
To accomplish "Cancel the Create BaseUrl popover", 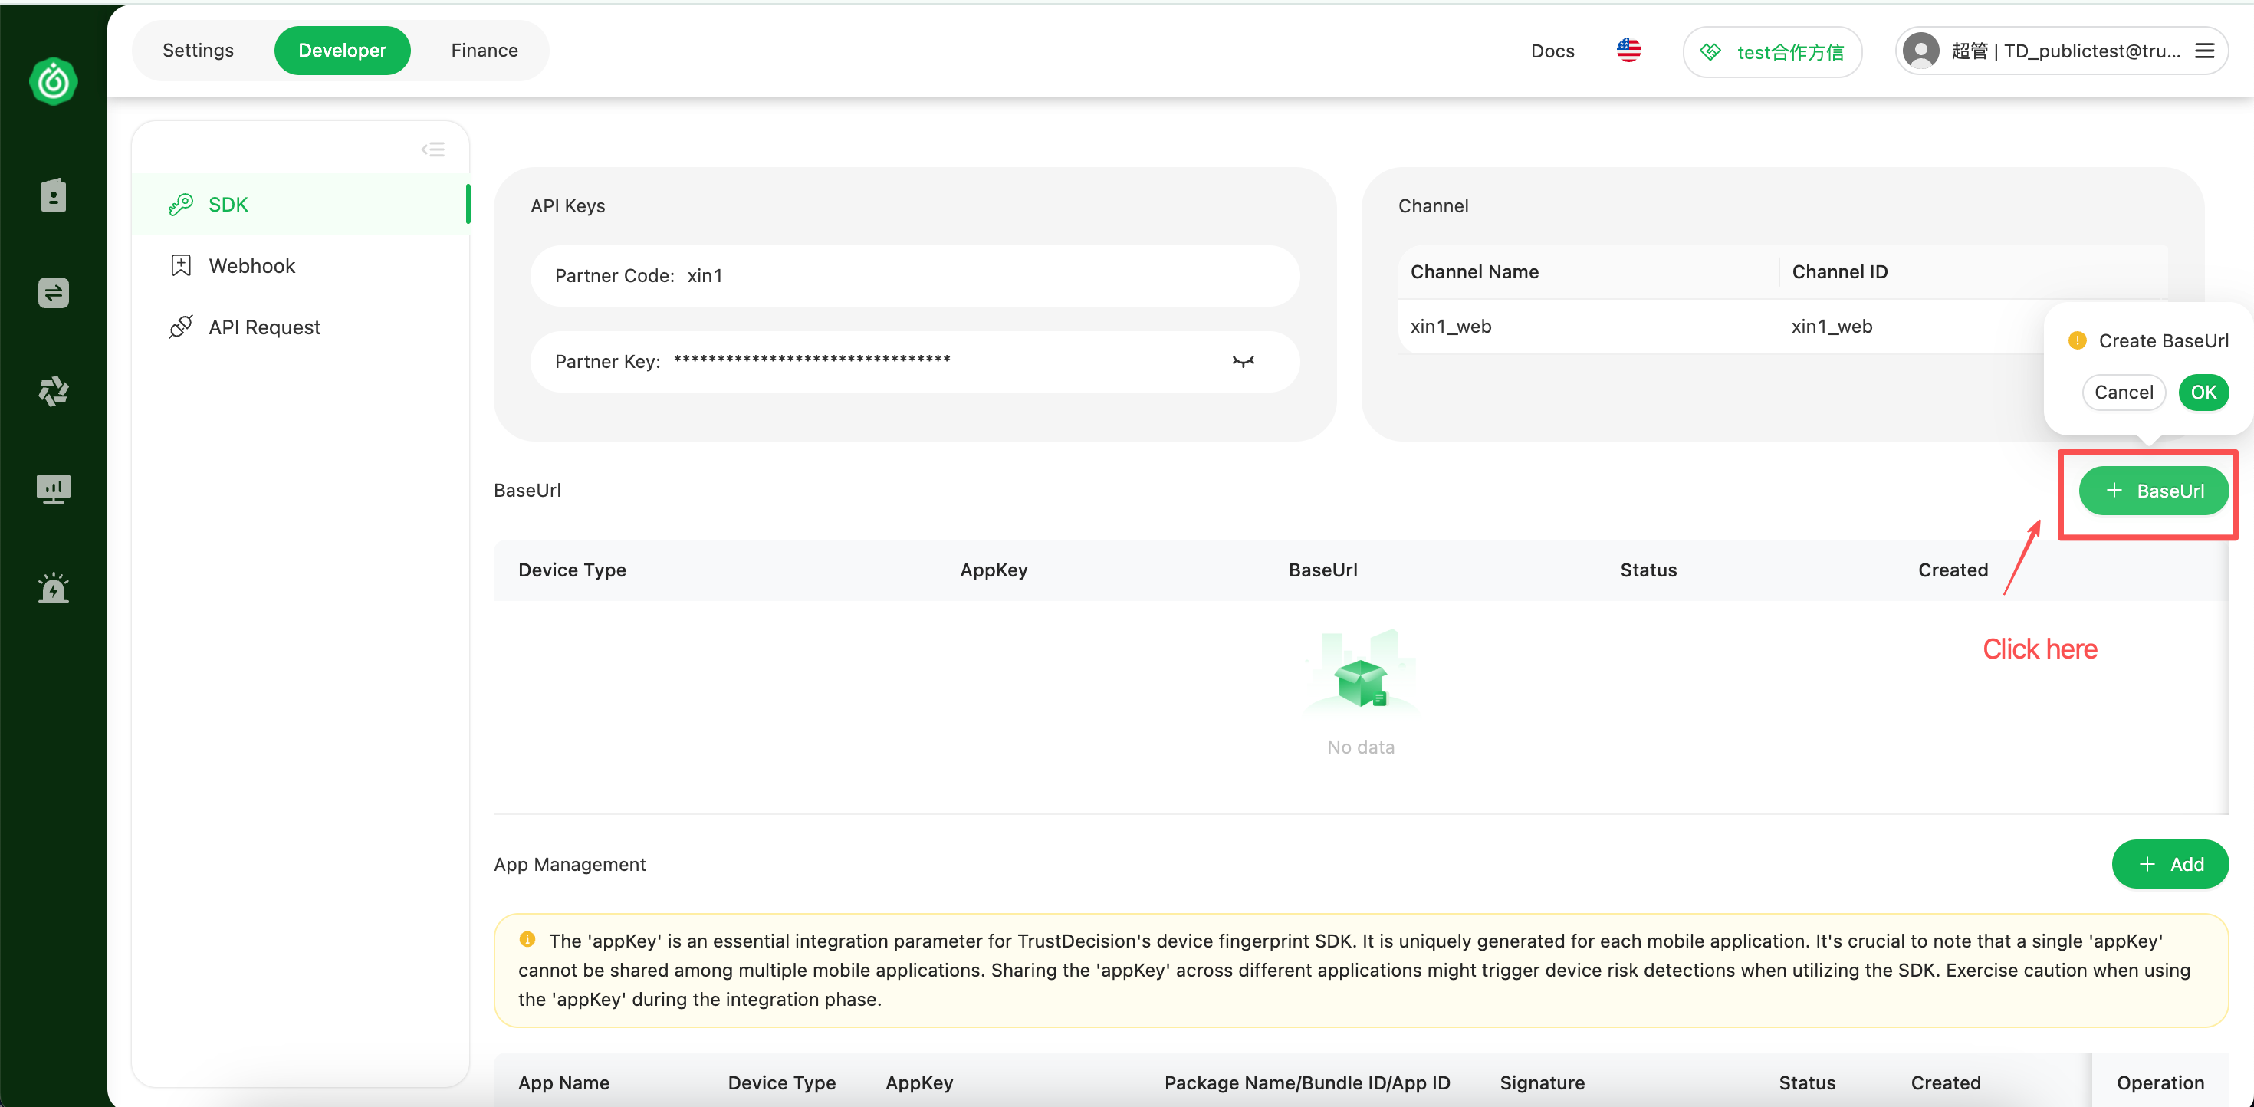I will (2124, 392).
